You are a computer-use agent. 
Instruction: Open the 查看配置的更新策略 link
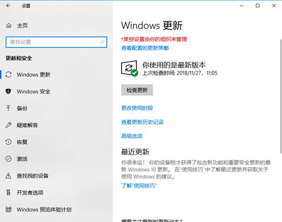[145, 48]
